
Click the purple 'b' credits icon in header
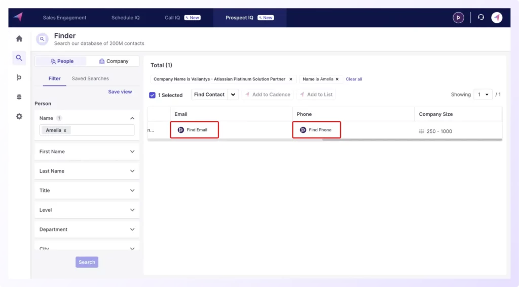pos(458,18)
